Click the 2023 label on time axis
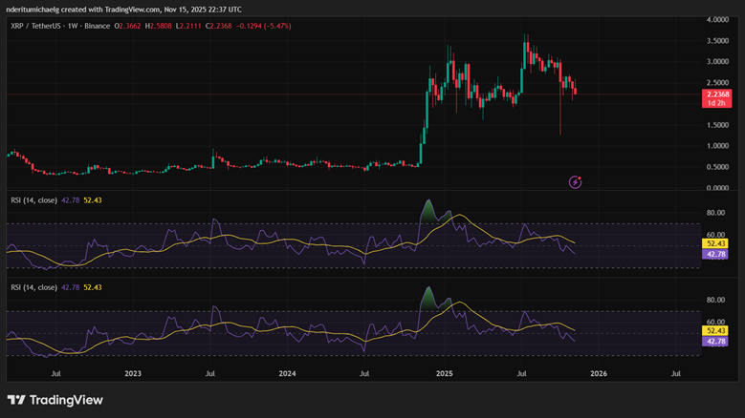 click(132, 374)
